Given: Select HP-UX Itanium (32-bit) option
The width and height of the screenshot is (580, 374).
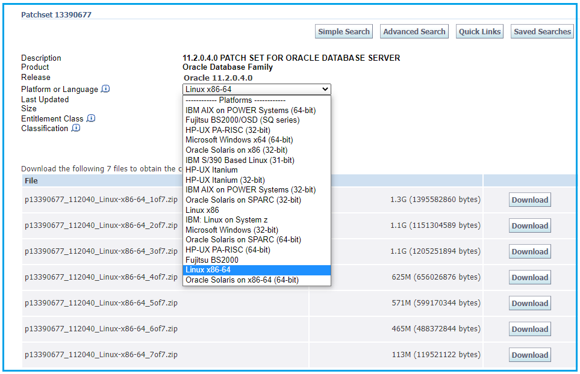Looking at the screenshot, I should pos(257,180).
